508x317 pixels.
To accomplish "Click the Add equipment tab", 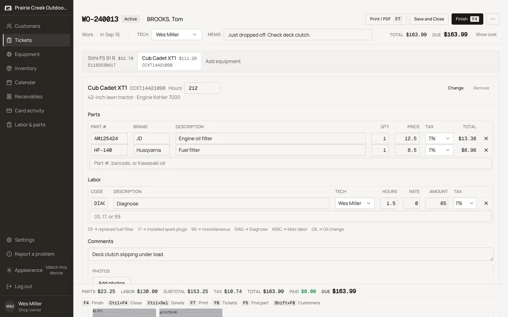I will pos(223,61).
